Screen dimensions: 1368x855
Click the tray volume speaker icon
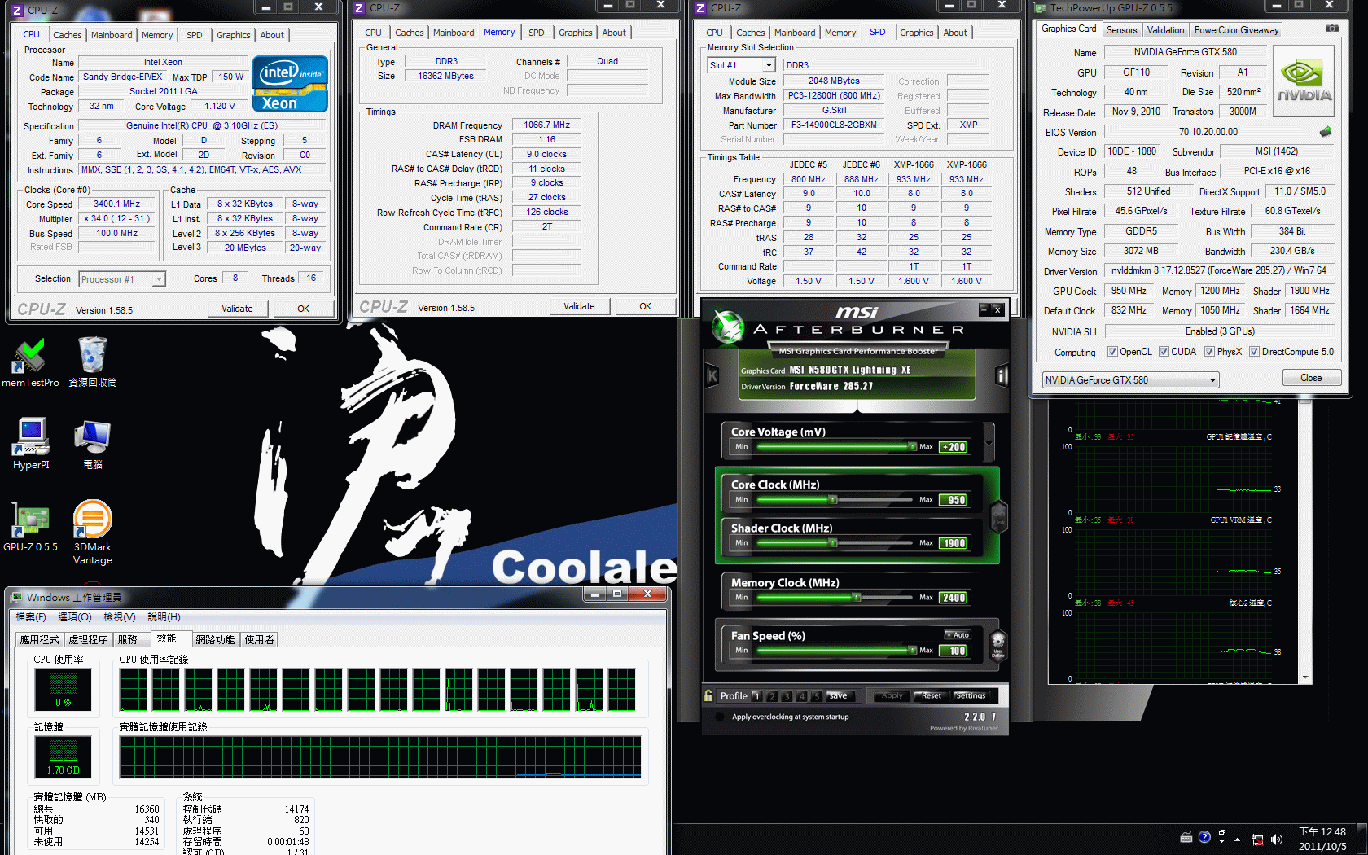coord(1277,839)
